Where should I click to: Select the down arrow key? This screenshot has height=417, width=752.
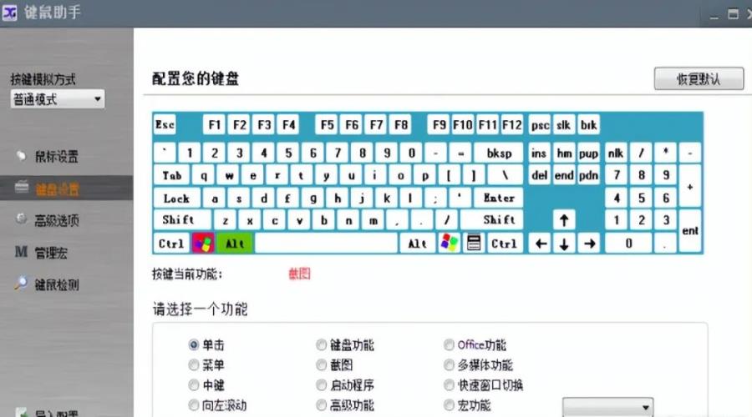[x=565, y=244]
